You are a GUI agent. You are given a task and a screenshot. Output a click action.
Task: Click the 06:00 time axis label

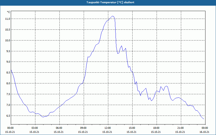click(x=59, y=128)
